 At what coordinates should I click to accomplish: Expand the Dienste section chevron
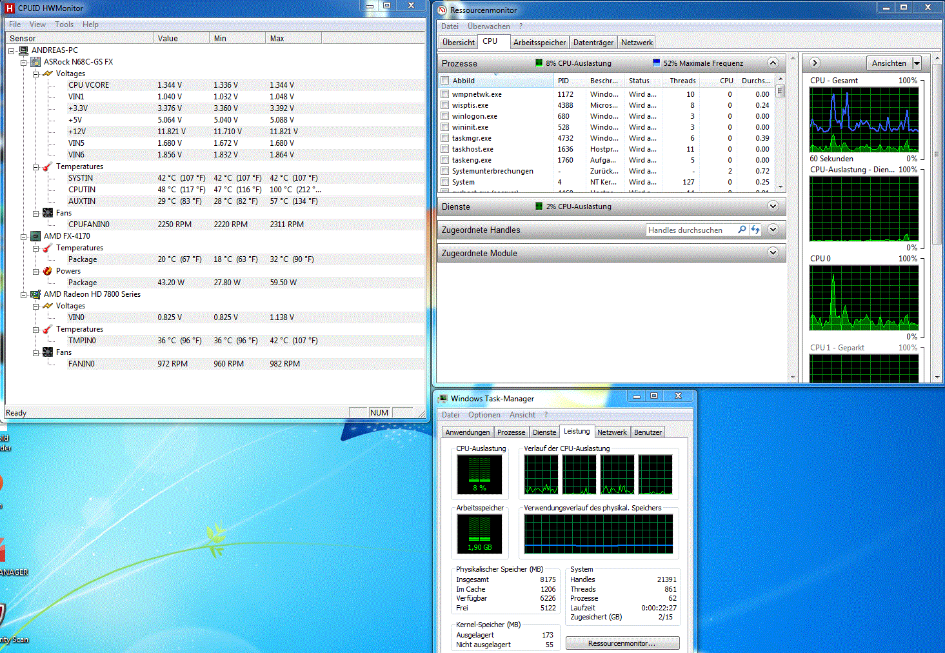(x=773, y=206)
